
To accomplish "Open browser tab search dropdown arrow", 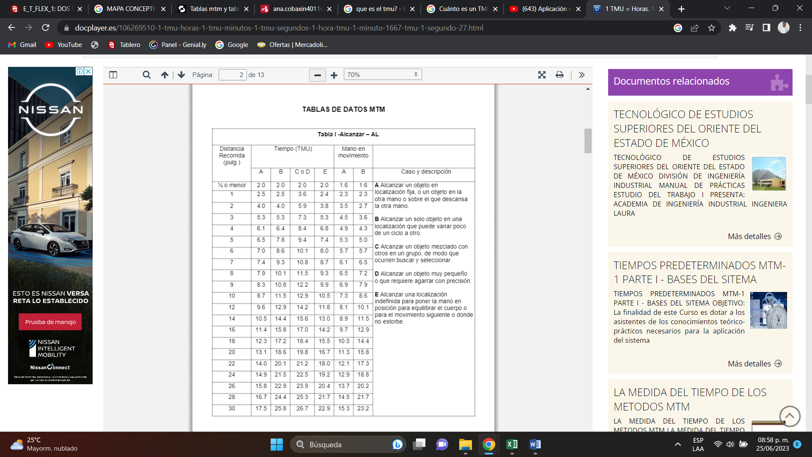I will 727,8.
